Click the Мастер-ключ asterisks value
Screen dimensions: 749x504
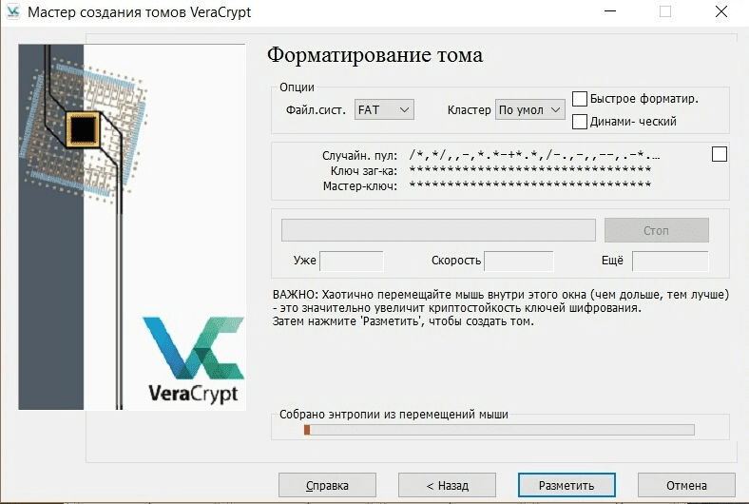point(530,184)
